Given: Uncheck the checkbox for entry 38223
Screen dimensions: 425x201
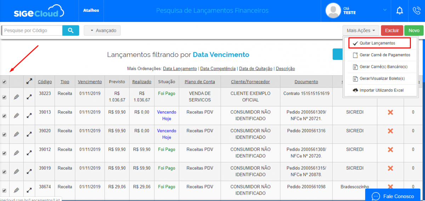Looking at the screenshot, I should 4,97.
